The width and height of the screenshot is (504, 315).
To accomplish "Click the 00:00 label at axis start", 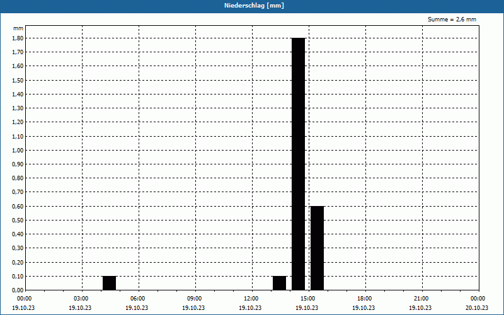I will 25,299.
